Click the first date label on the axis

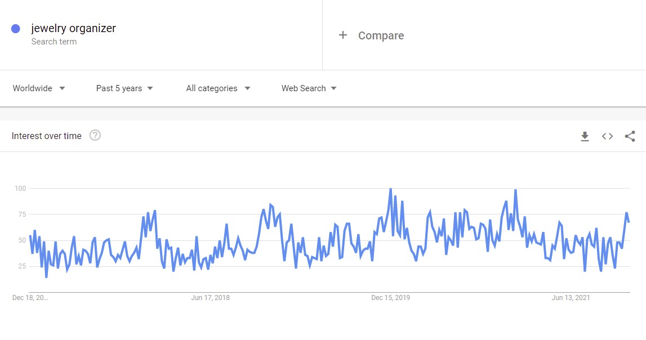tap(30, 298)
